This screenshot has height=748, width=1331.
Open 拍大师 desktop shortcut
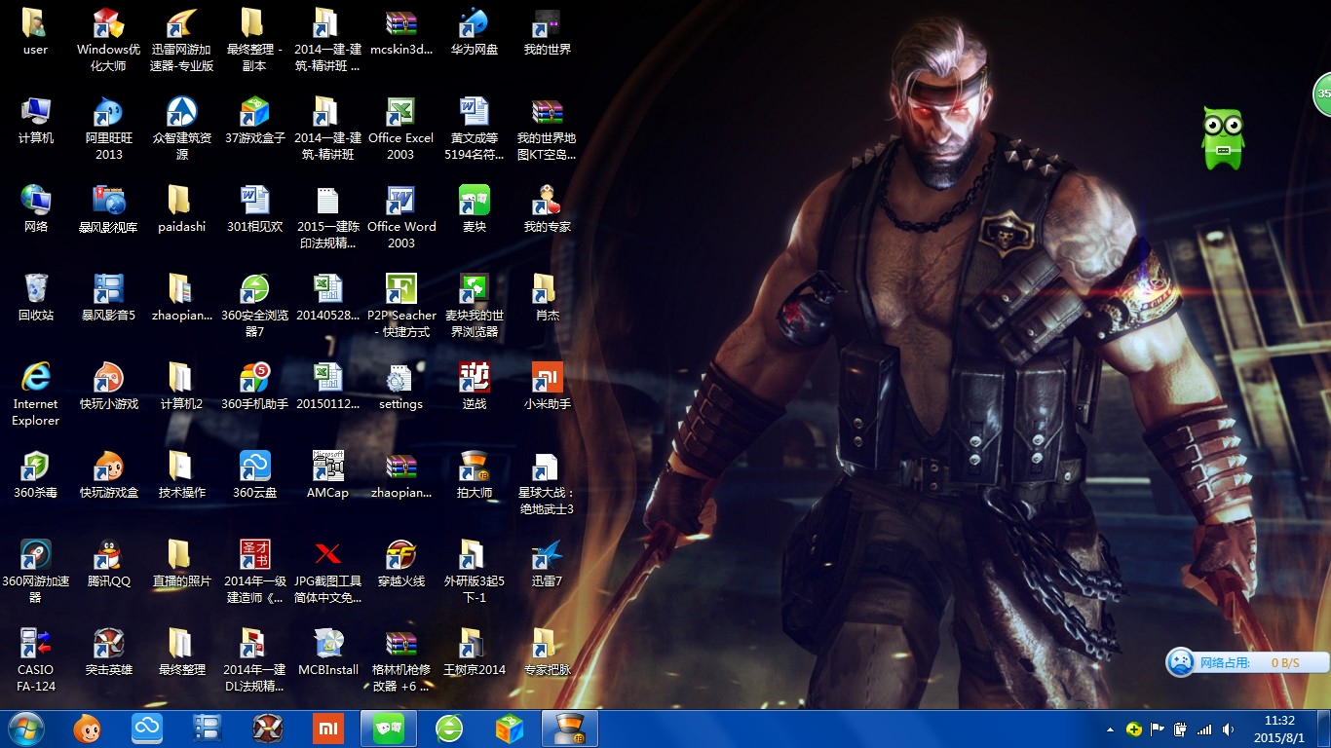(474, 475)
